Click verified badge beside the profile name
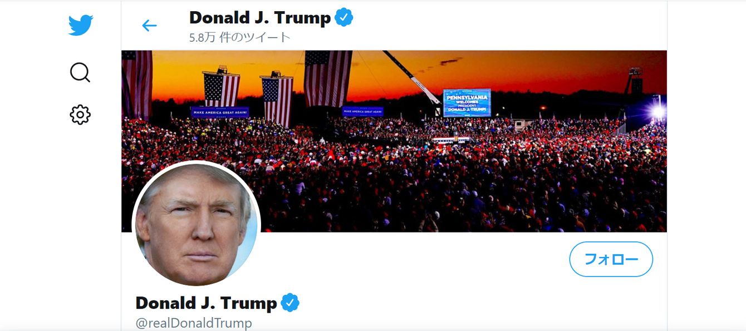The width and height of the screenshot is (746, 331). tap(290, 303)
